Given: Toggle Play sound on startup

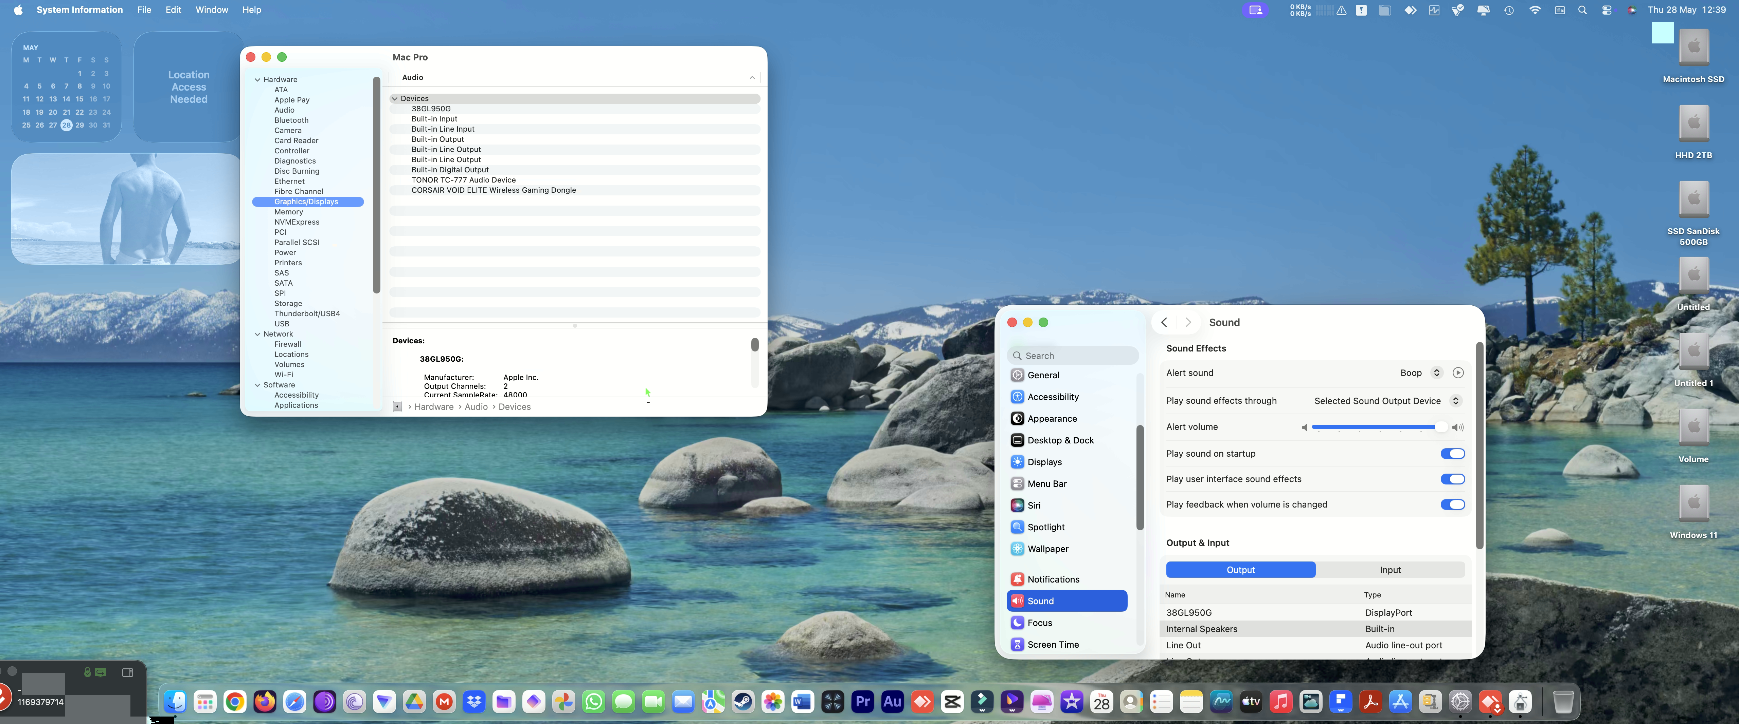Looking at the screenshot, I should pyautogui.click(x=1452, y=454).
